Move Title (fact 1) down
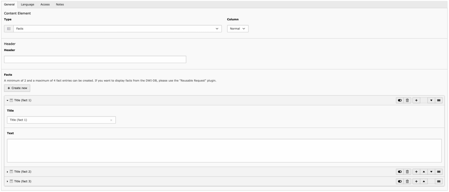The width and height of the screenshot is (449, 192). pos(431,100)
